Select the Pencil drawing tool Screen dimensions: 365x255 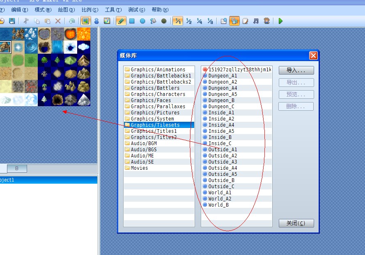click(x=121, y=21)
